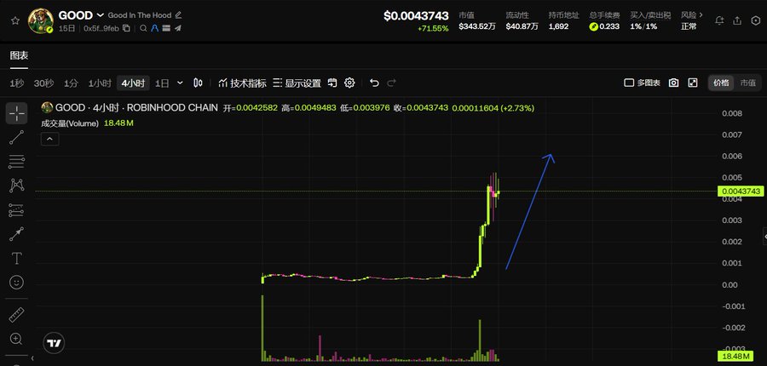The width and height of the screenshot is (767, 366).
Task: Select the trend line drawing tool
Action: coord(17,138)
